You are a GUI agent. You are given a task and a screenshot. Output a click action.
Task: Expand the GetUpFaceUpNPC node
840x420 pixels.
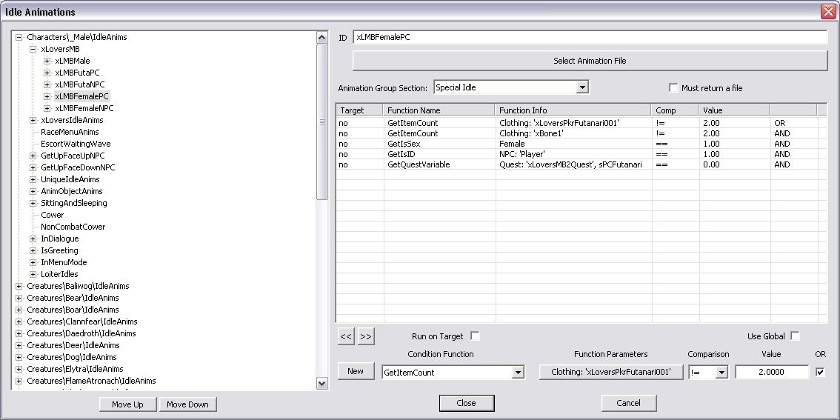pos(33,156)
